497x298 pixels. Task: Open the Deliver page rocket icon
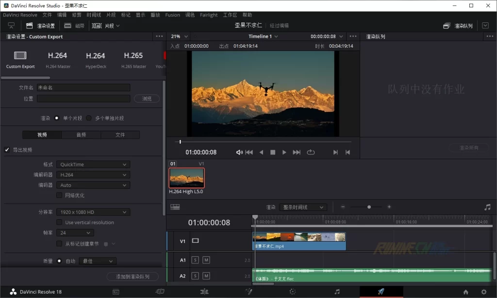pos(381,292)
